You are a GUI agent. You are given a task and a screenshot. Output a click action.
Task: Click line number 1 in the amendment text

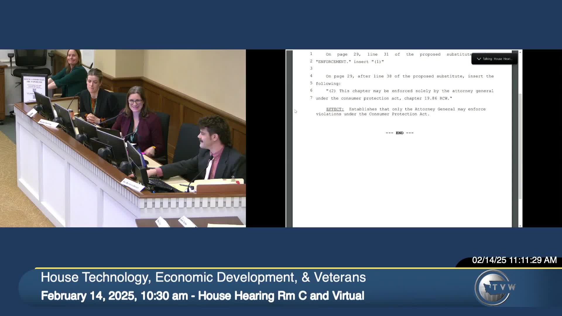pos(311,54)
